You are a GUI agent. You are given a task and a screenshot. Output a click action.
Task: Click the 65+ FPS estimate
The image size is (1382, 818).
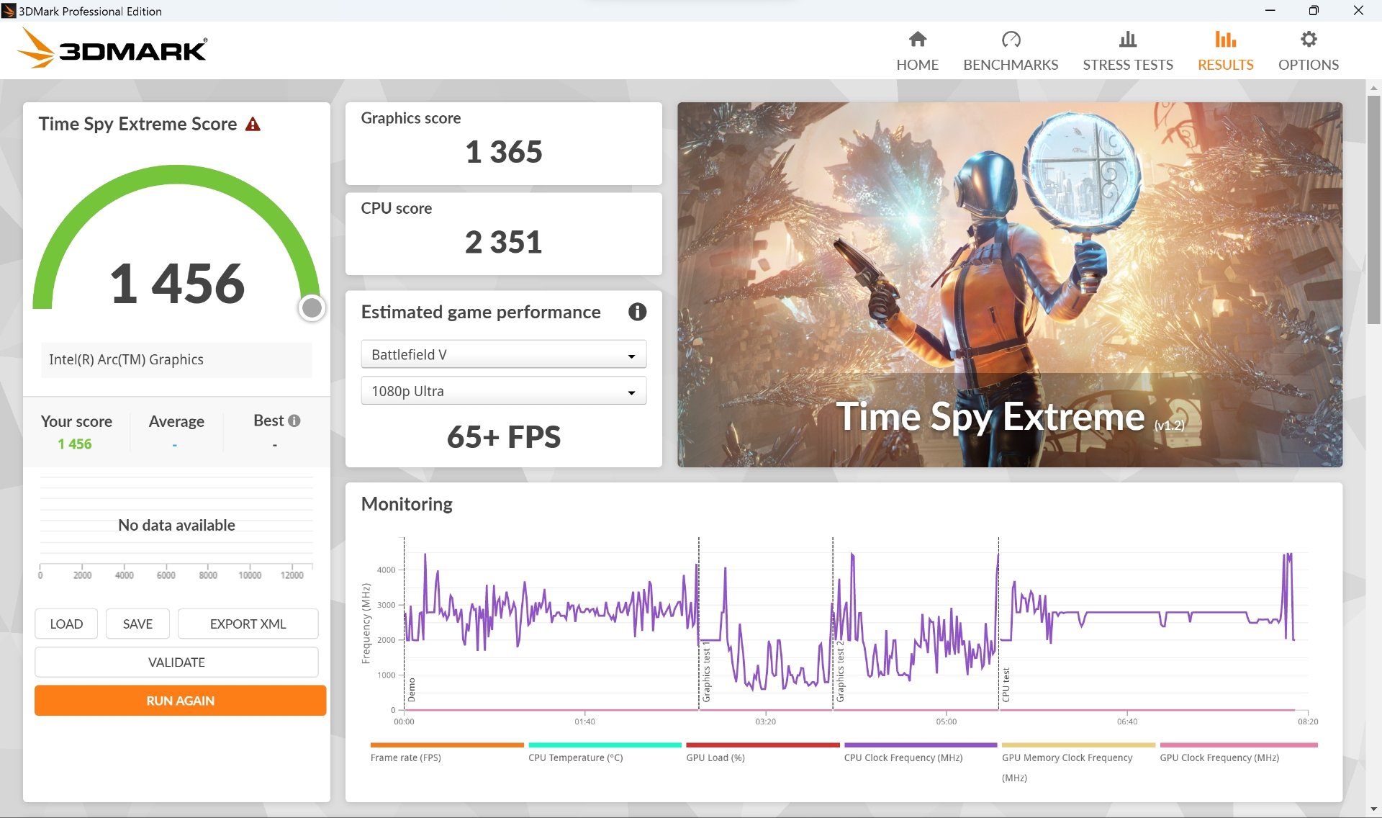tap(503, 437)
